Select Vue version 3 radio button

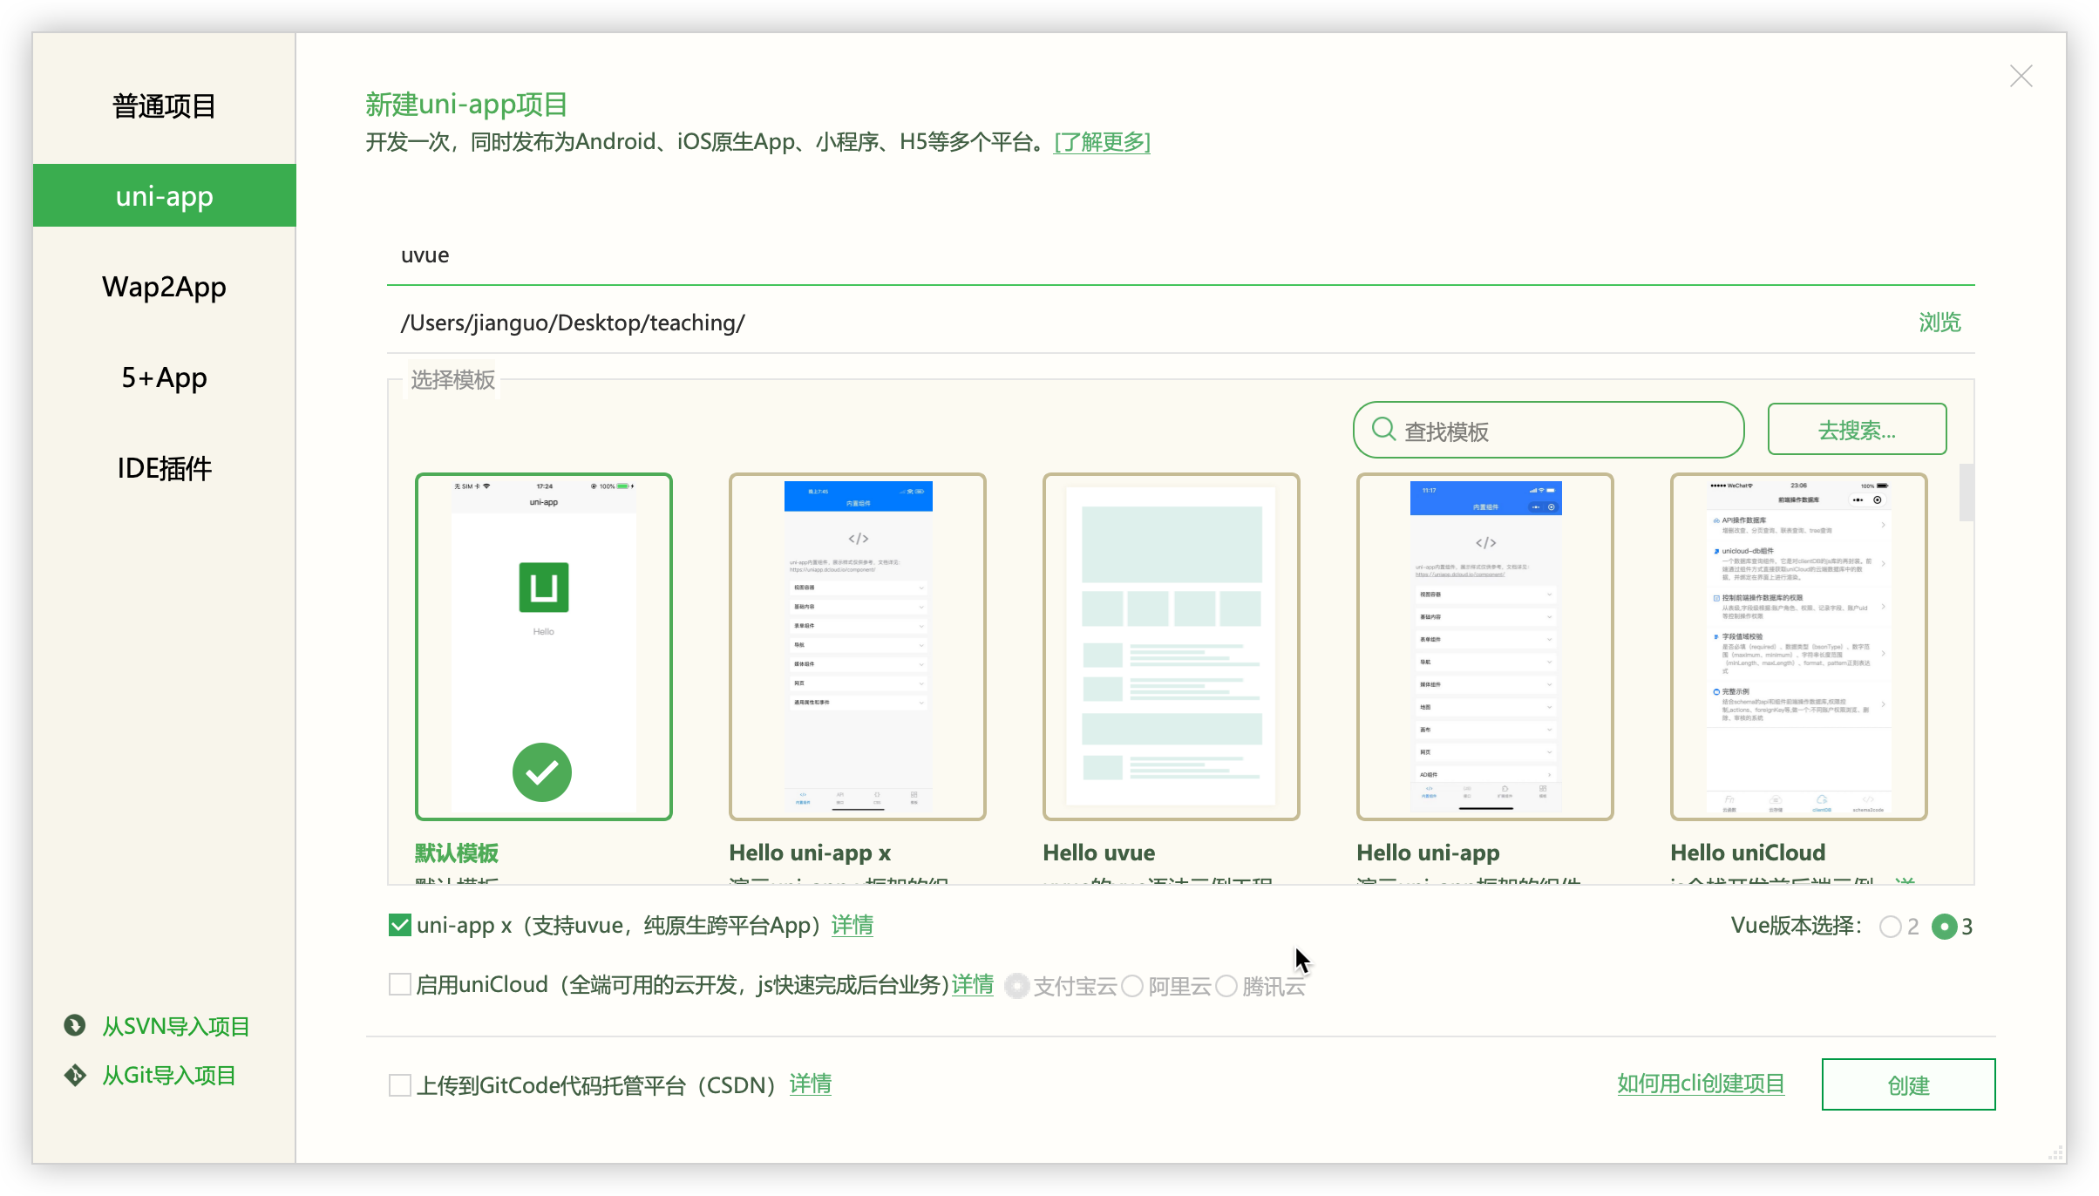pyautogui.click(x=1944, y=927)
